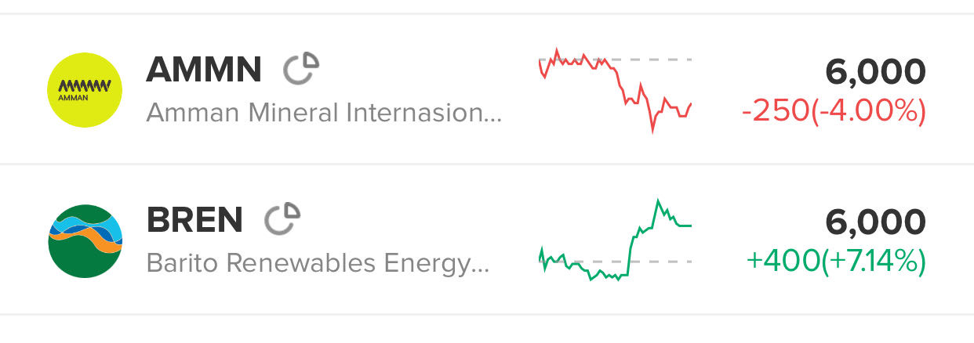Viewport: 974px width, 343px height.
Task: Click the pie chart icon beside AMMN
Action: pyautogui.click(x=301, y=69)
